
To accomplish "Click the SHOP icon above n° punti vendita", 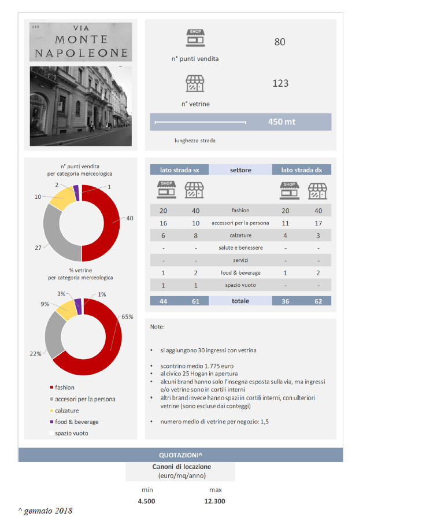I will (x=195, y=38).
